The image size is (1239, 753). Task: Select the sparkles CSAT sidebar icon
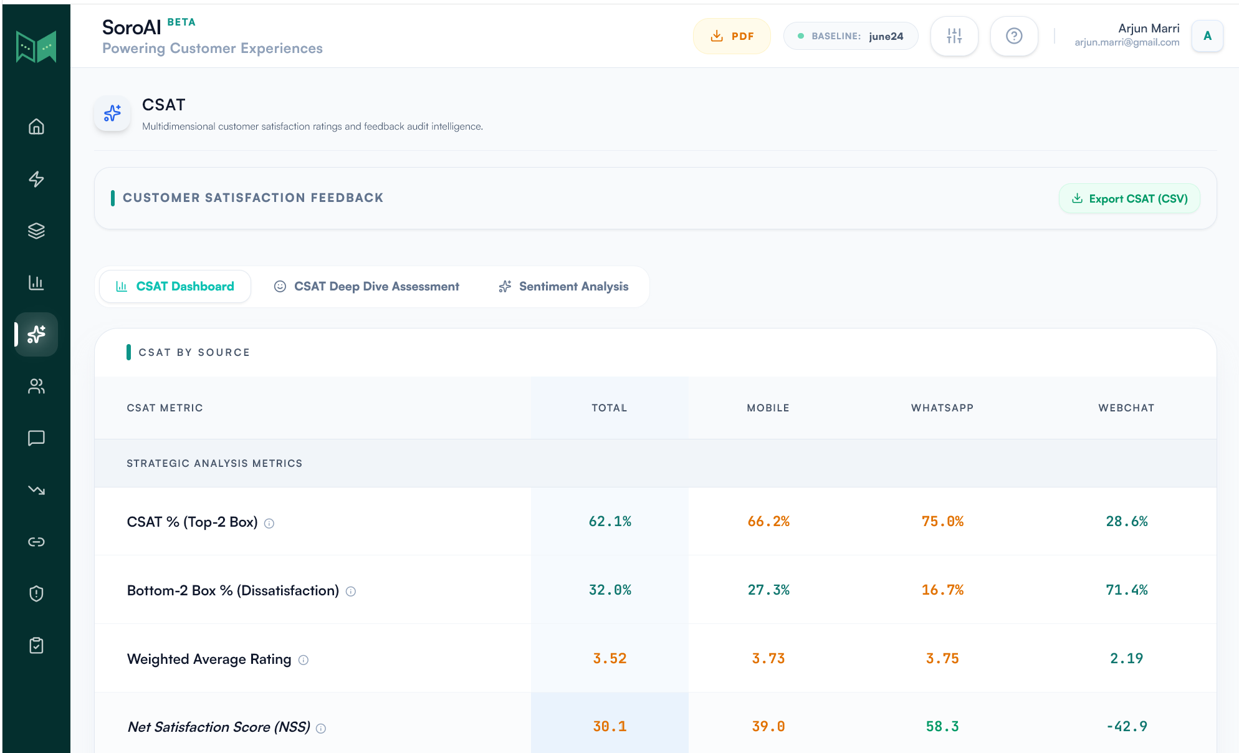tap(36, 334)
